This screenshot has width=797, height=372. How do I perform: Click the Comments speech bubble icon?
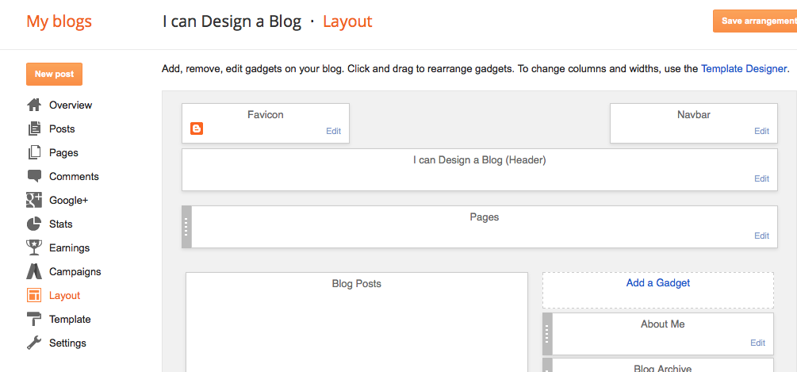(34, 176)
